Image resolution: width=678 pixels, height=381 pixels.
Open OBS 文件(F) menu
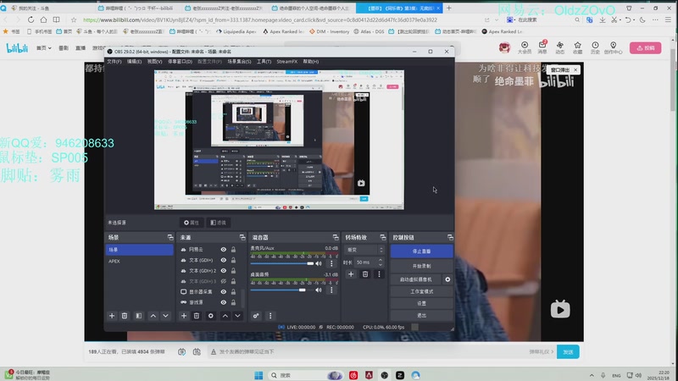pyautogui.click(x=114, y=61)
